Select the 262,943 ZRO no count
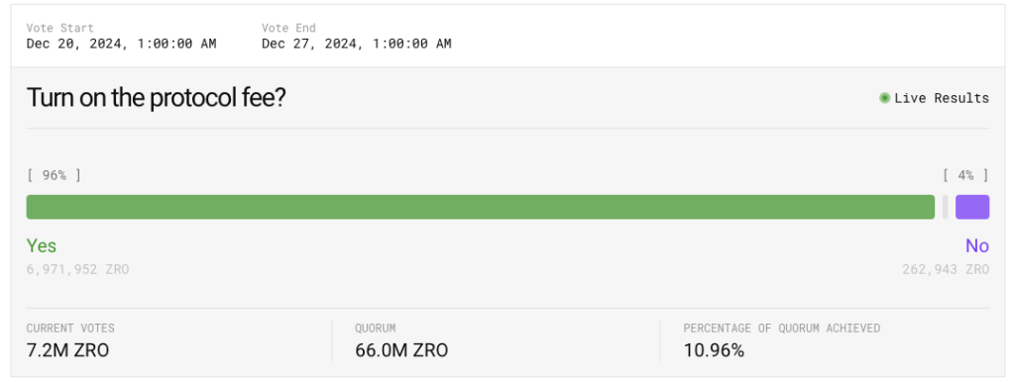1015x382 pixels. click(946, 269)
